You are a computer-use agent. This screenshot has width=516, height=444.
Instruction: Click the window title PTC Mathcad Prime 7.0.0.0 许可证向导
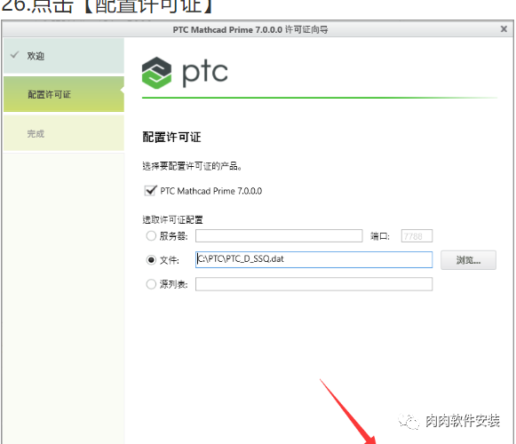(x=250, y=29)
